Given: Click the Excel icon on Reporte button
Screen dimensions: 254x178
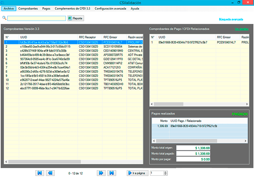Looking at the screenshot, I should pos(70,18).
